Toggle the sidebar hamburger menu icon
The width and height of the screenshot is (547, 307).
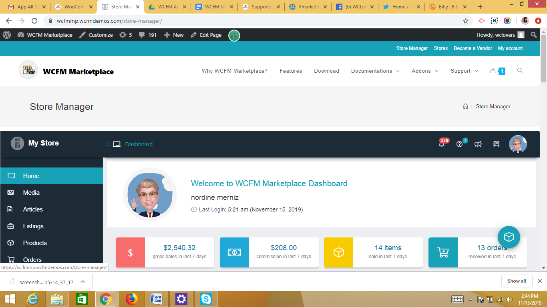107,144
